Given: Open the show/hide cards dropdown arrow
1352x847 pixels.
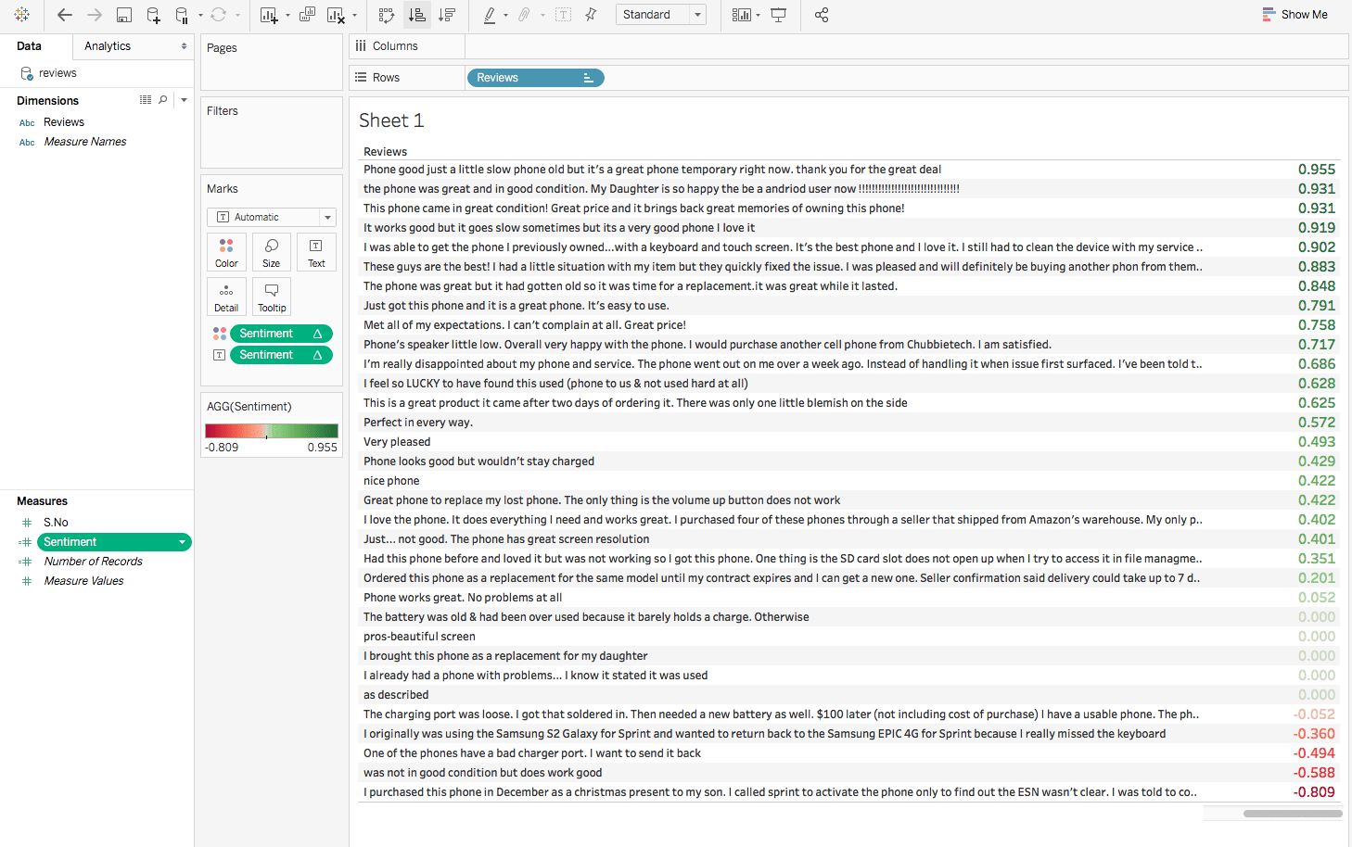Looking at the screenshot, I should click(x=759, y=16).
